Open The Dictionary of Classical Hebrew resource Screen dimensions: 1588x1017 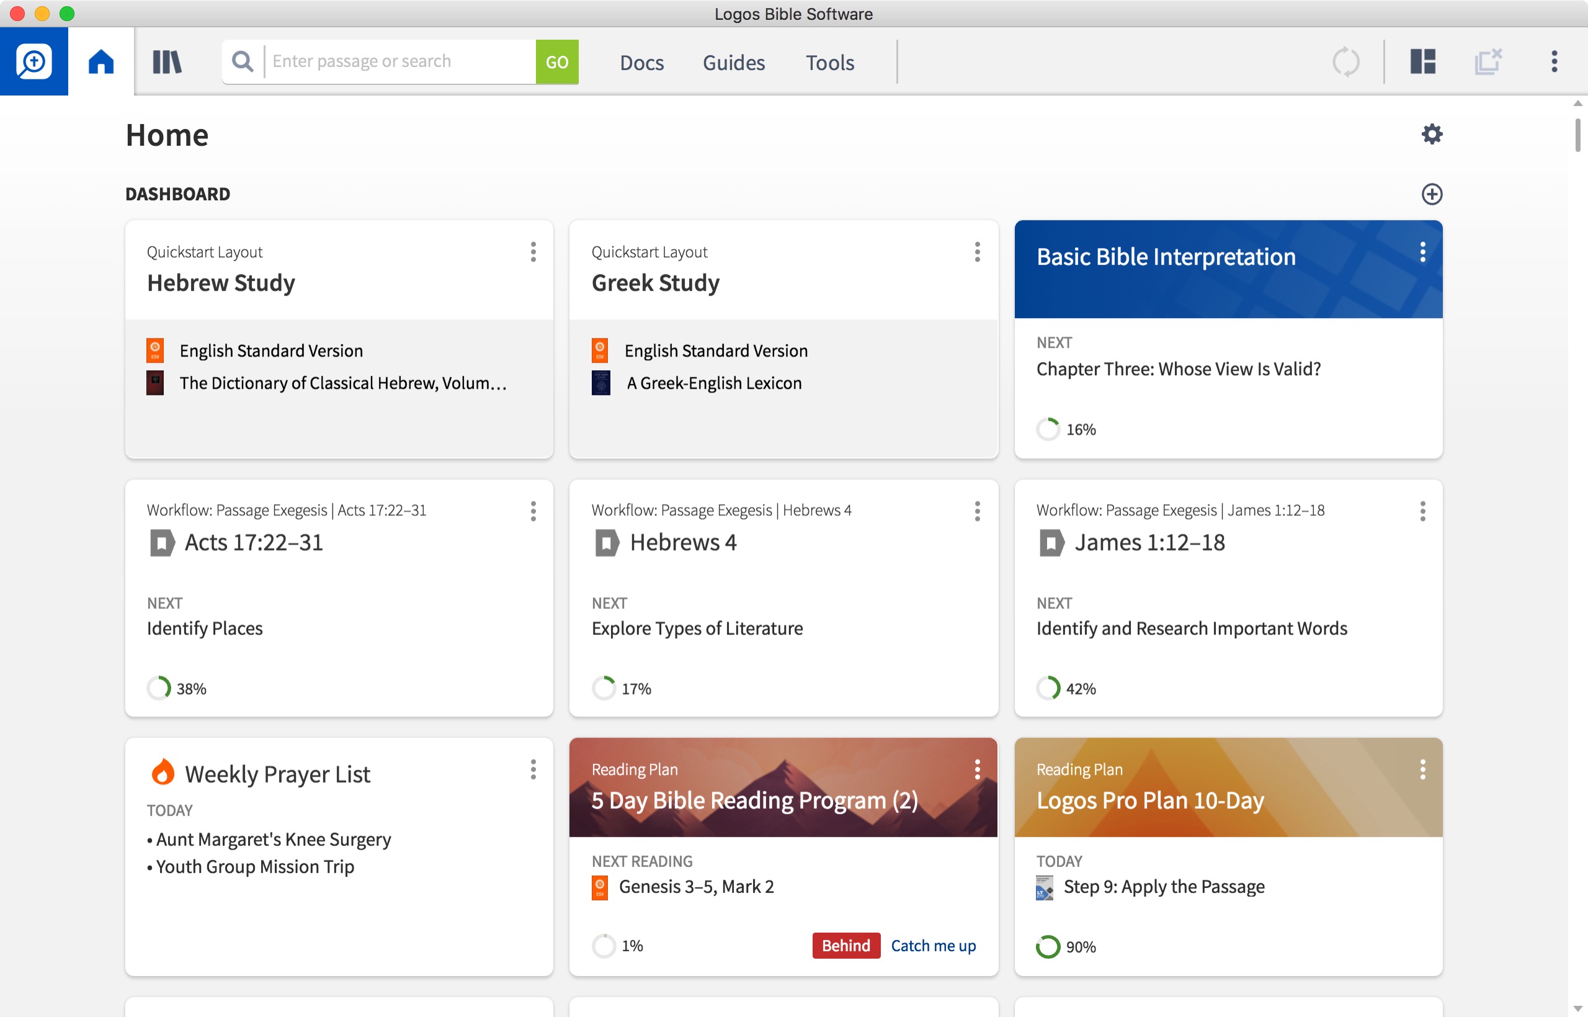(343, 383)
